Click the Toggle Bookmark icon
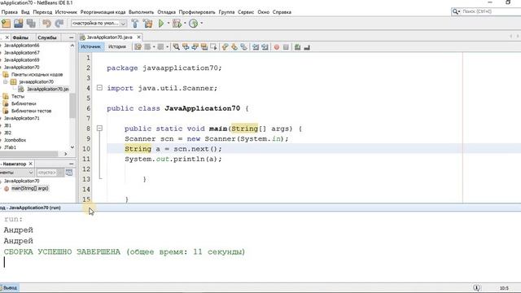The height and width of the screenshot is (293, 521). coord(243,47)
